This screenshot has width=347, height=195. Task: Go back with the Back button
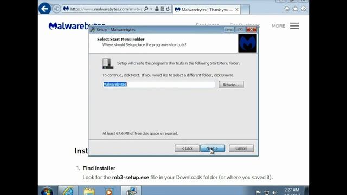click(x=187, y=148)
